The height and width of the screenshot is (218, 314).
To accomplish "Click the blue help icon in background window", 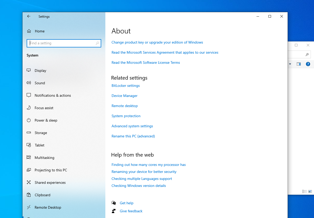I will coord(308,64).
